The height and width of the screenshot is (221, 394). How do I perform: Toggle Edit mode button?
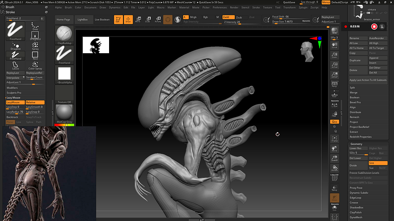tap(118, 20)
